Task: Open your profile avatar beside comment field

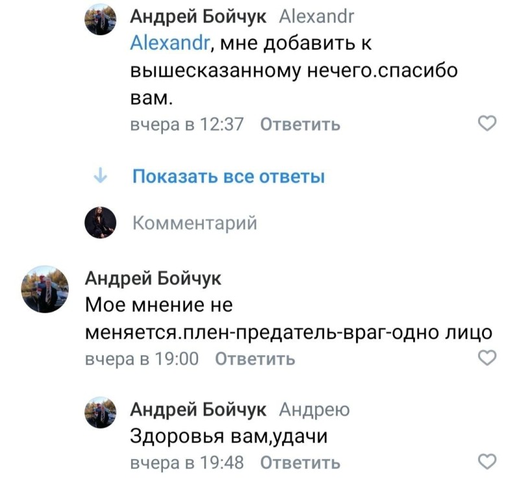Action: coord(101,223)
